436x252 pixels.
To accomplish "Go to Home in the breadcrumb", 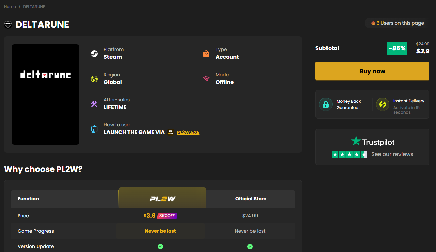I will click(x=10, y=7).
